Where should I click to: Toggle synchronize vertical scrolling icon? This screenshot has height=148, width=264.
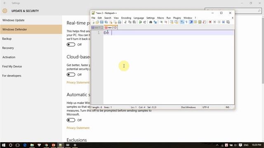[x=172, y=22]
